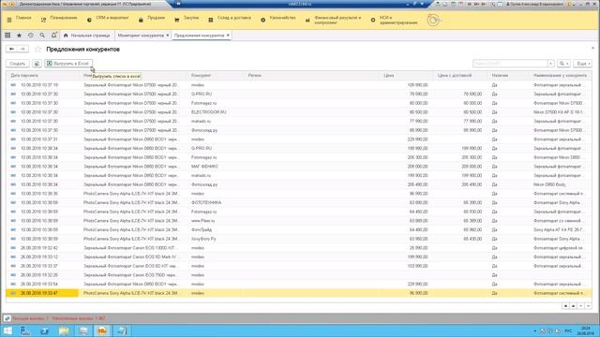Click the Создать button
Screen dimensions: 600x337
[x=18, y=64]
